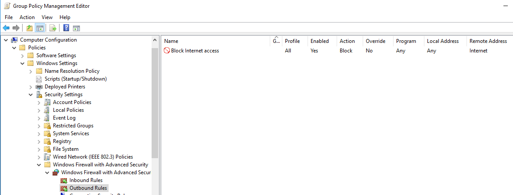Collapse the Policies node
The width and height of the screenshot is (513, 195).
pyautogui.click(x=14, y=48)
